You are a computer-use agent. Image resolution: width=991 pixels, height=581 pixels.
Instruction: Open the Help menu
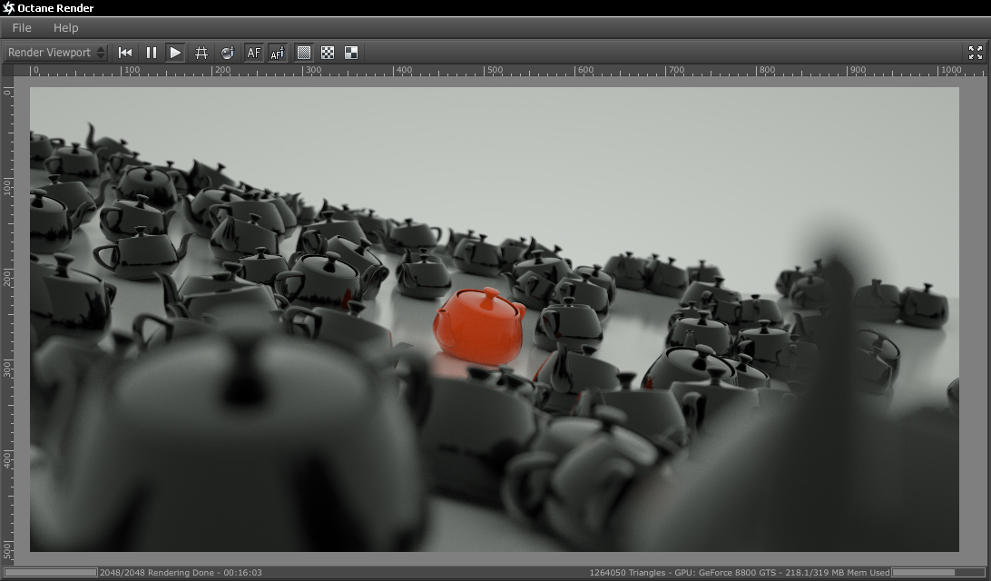(65, 28)
